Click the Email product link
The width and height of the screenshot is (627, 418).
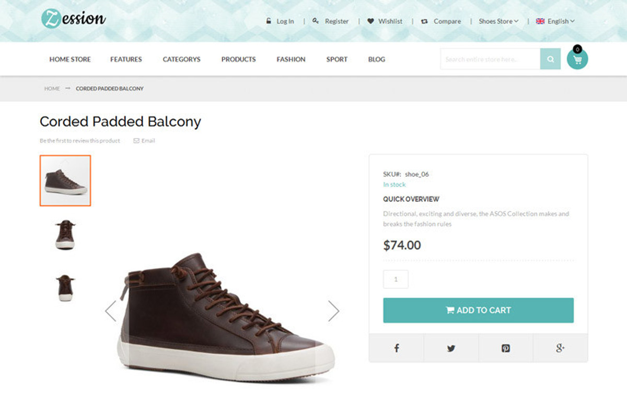[x=144, y=141]
